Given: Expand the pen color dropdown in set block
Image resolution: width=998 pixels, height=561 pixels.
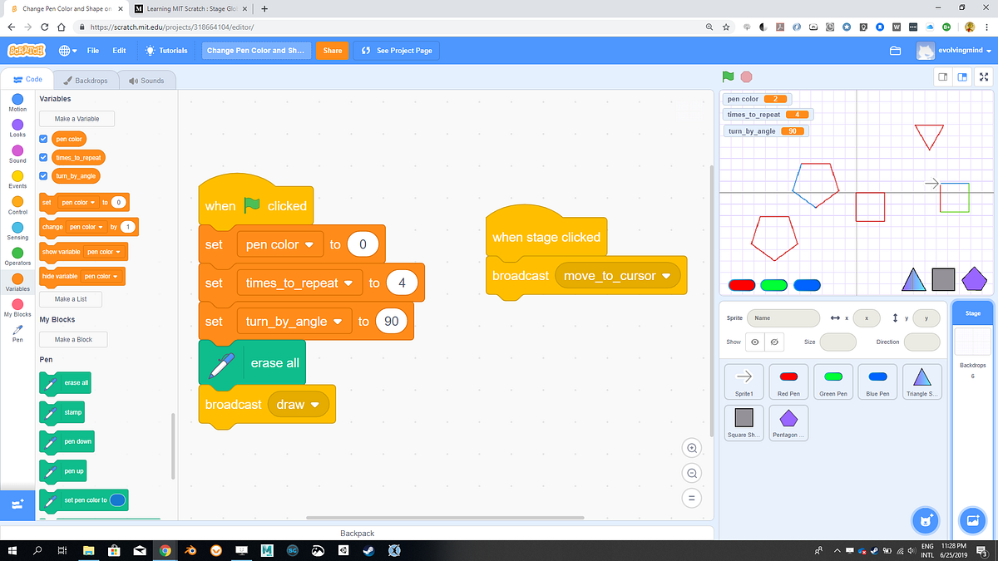Looking at the screenshot, I should click(x=280, y=244).
